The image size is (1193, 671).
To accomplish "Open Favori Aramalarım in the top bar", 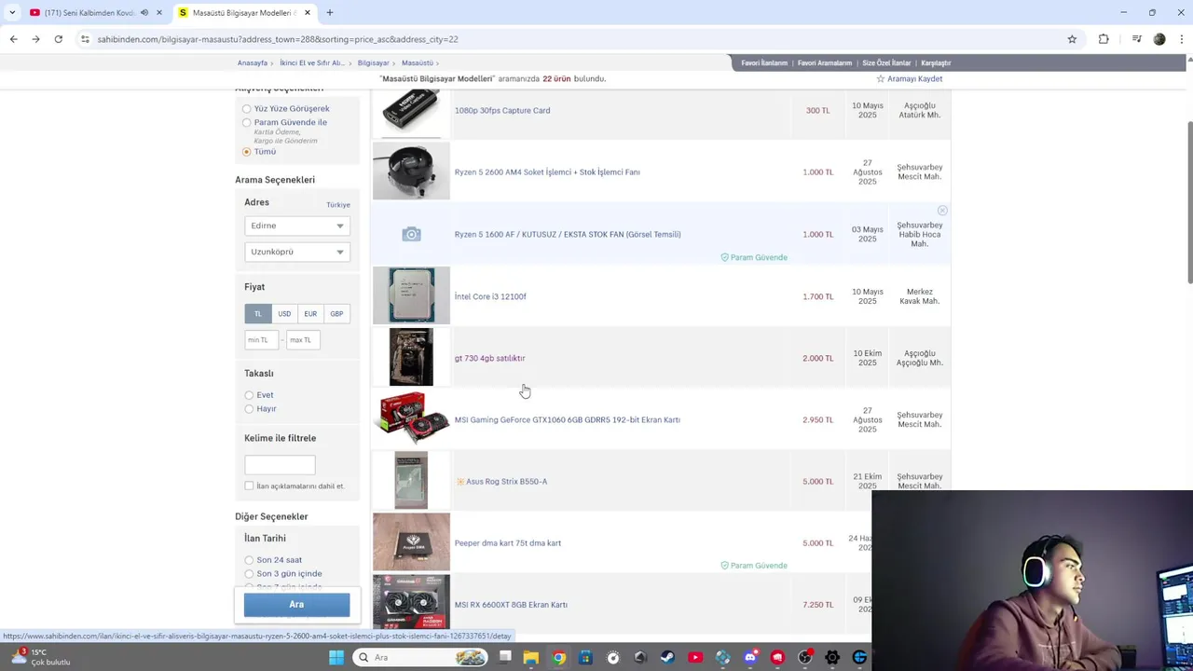I will (825, 62).
